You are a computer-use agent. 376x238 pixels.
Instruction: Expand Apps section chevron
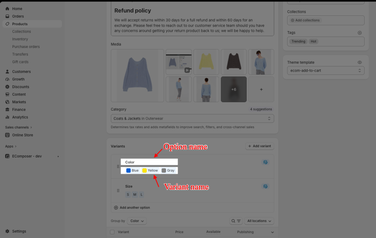[16, 146]
